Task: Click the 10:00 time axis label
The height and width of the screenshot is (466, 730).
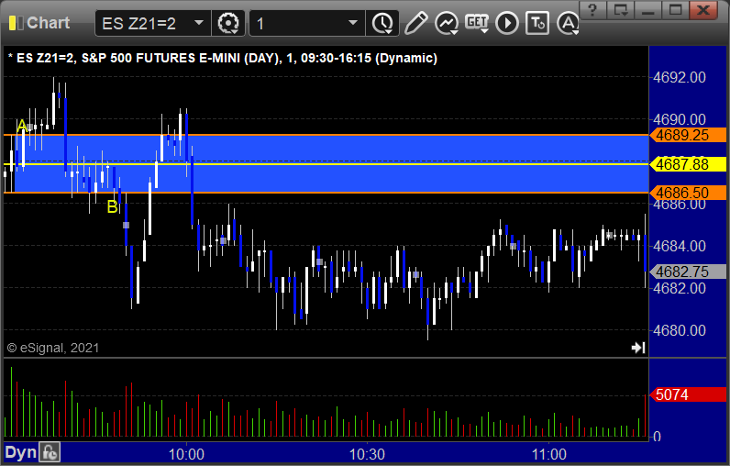Action: [186, 454]
